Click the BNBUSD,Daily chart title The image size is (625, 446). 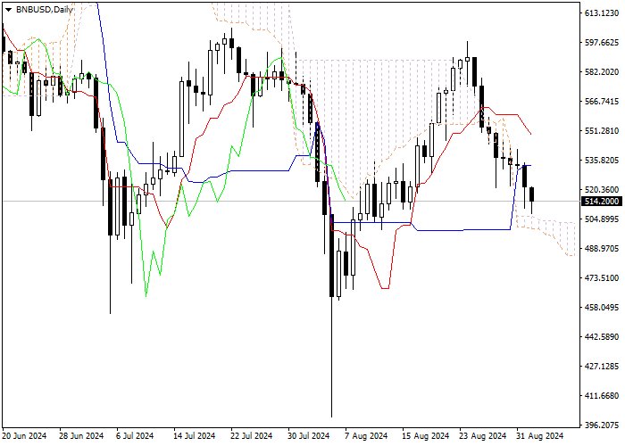[x=45, y=10]
